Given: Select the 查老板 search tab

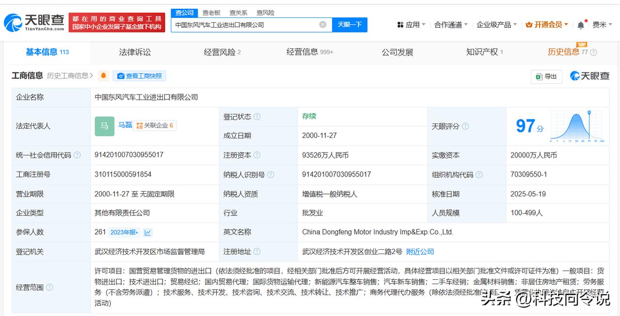Looking at the screenshot, I should tap(212, 13).
